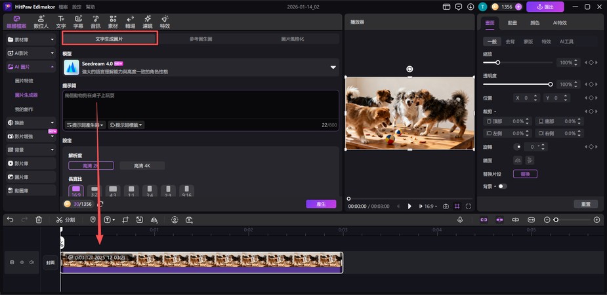This screenshot has height=295, width=607.
Task: Toggle the 背景 background switch
Action: click(x=502, y=186)
